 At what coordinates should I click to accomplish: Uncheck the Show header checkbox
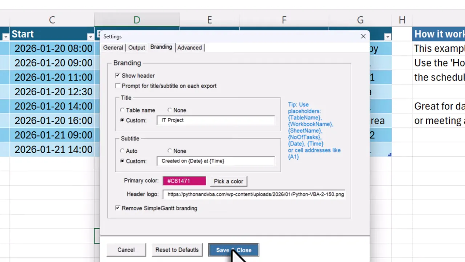[117, 75]
